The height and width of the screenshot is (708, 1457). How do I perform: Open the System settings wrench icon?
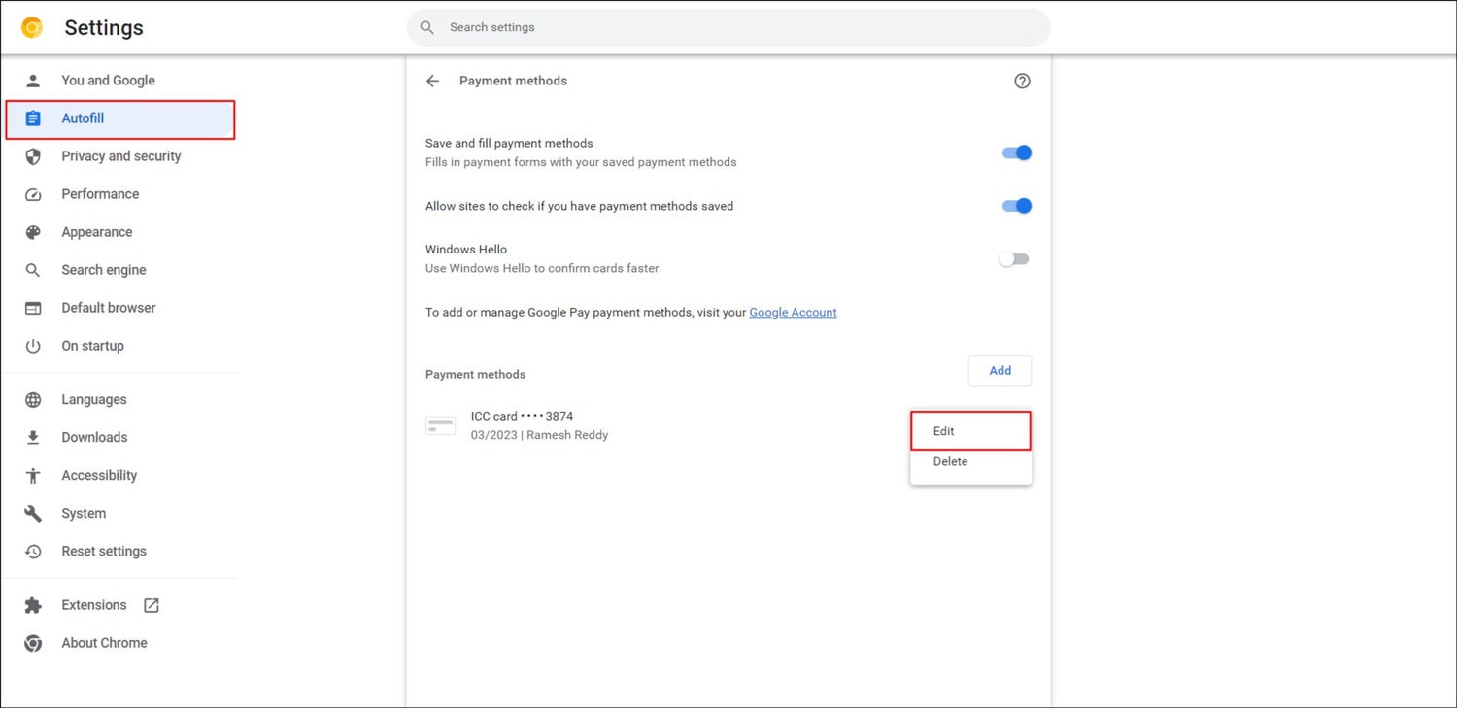click(33, 513)
